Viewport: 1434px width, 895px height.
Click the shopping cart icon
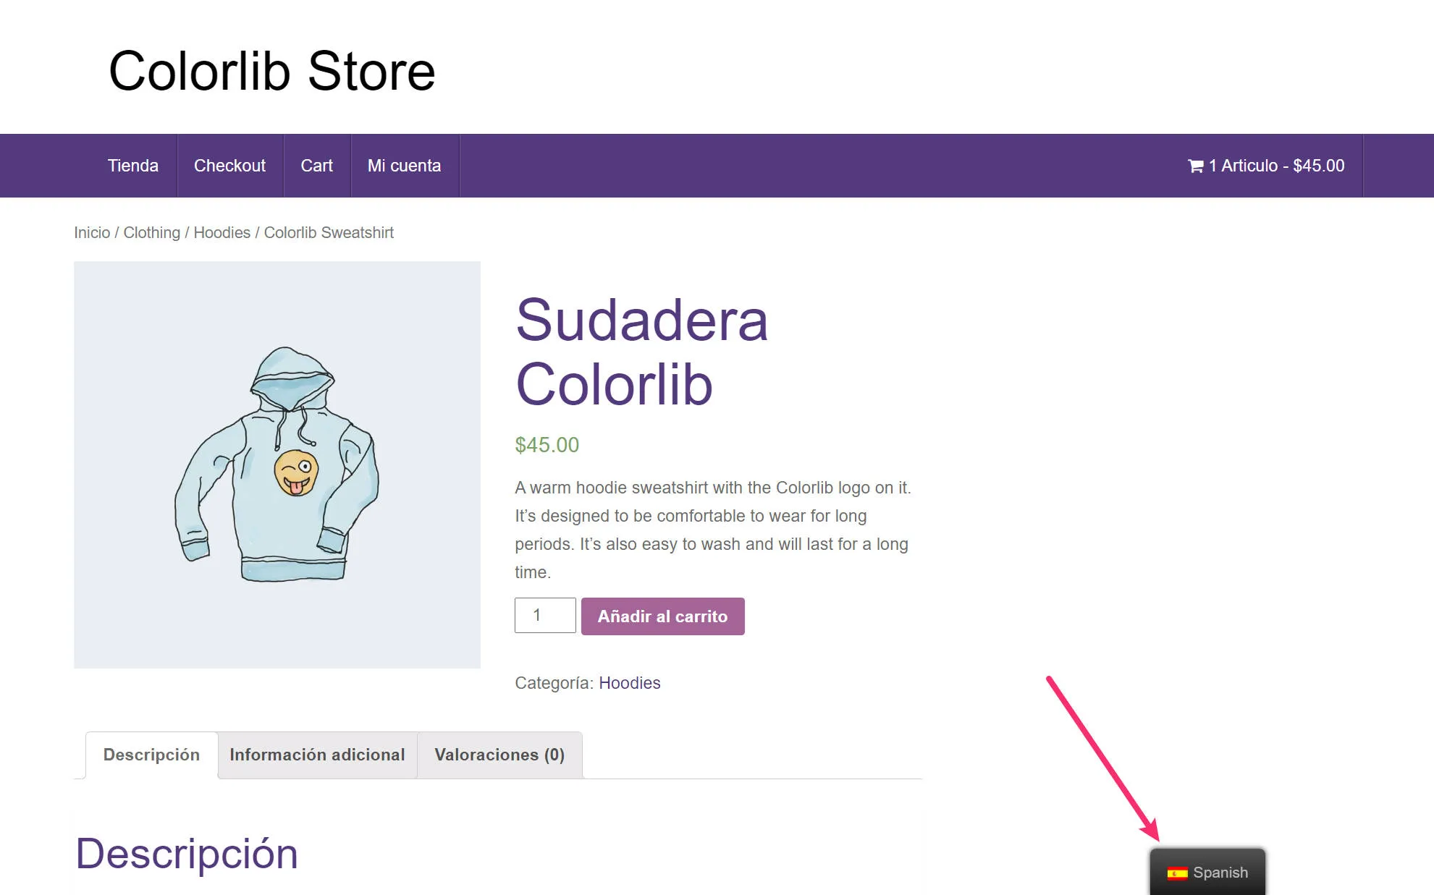(1194, 166)
